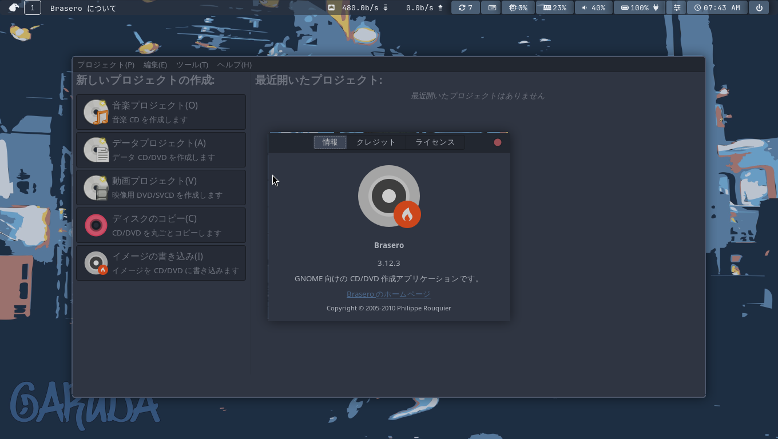
Task: Click the network download speed indicator
Action: (x=358, y=7)
